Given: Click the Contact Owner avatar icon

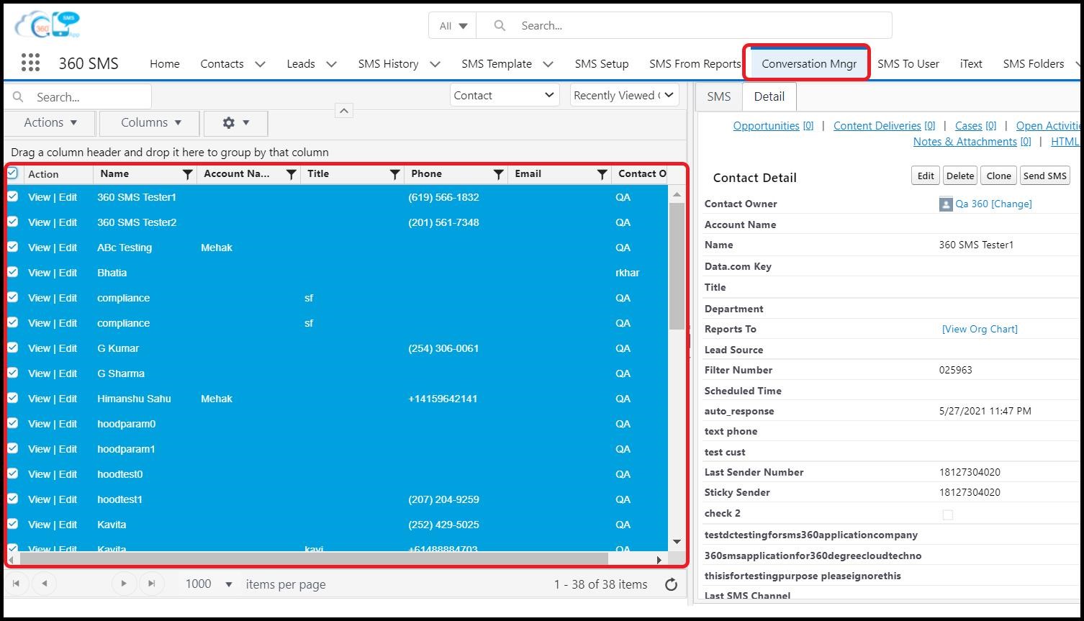Looking at the screenshot, I should click(x=946, y=204).
